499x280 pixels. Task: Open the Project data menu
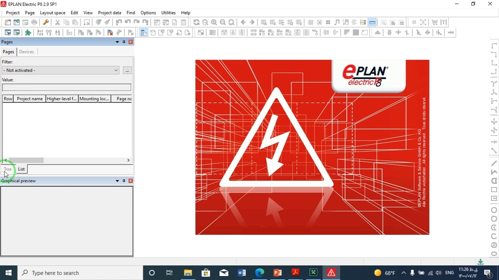pyautogui.click(x=109, y=12)
